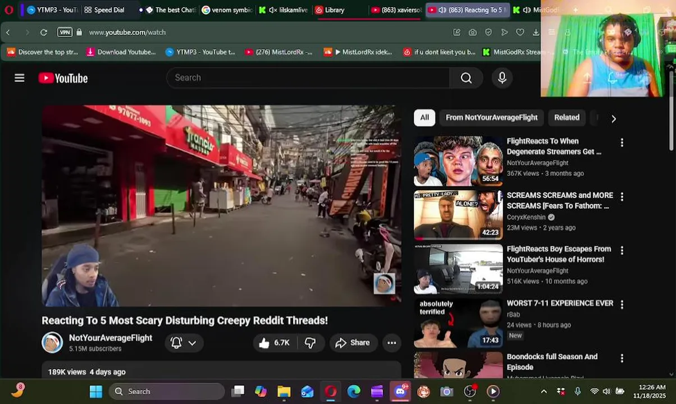Start voice search with the microphone icon
The width and height of the screenshot is (676, 404).
coord(502,78)
